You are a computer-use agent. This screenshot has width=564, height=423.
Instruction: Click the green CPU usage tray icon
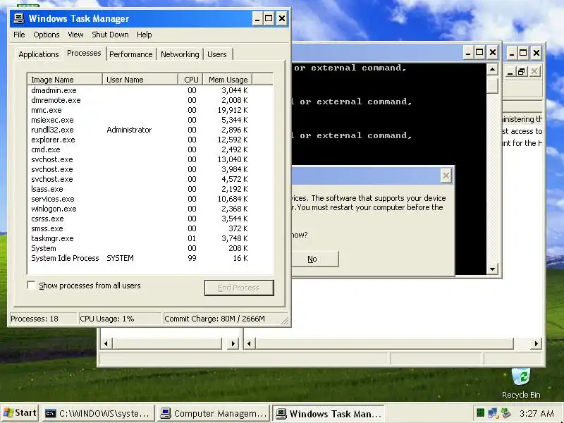[x=480, y=412]
